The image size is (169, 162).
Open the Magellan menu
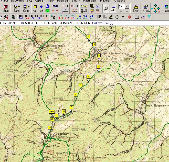tap(105, 1)
